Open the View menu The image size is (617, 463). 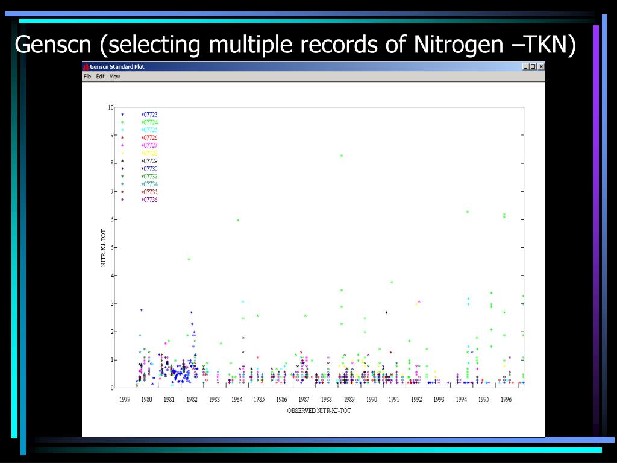pyautogui.click(x=115, y=77)
